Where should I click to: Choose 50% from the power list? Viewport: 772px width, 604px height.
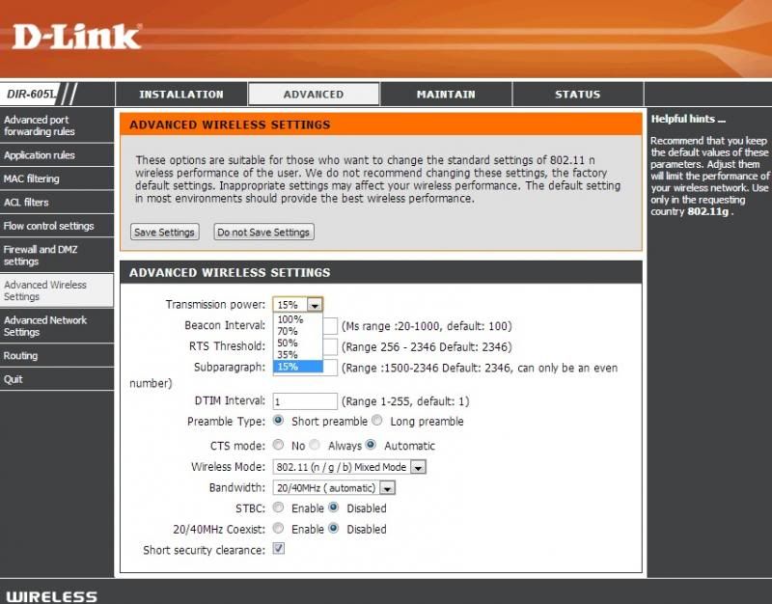[x=287, y=343]
